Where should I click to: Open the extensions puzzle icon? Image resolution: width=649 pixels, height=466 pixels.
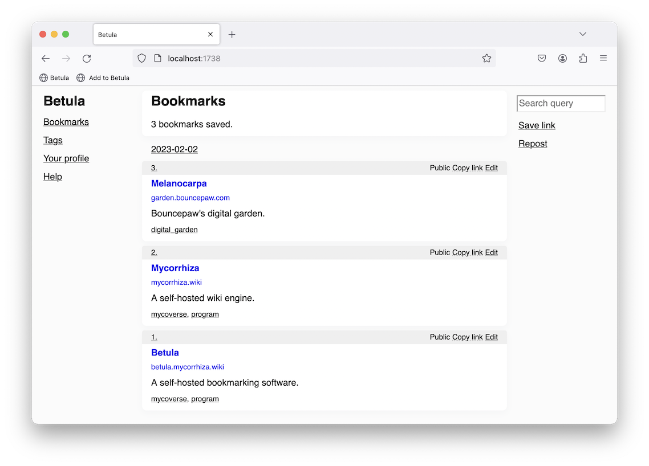click(x=583, y=58)
